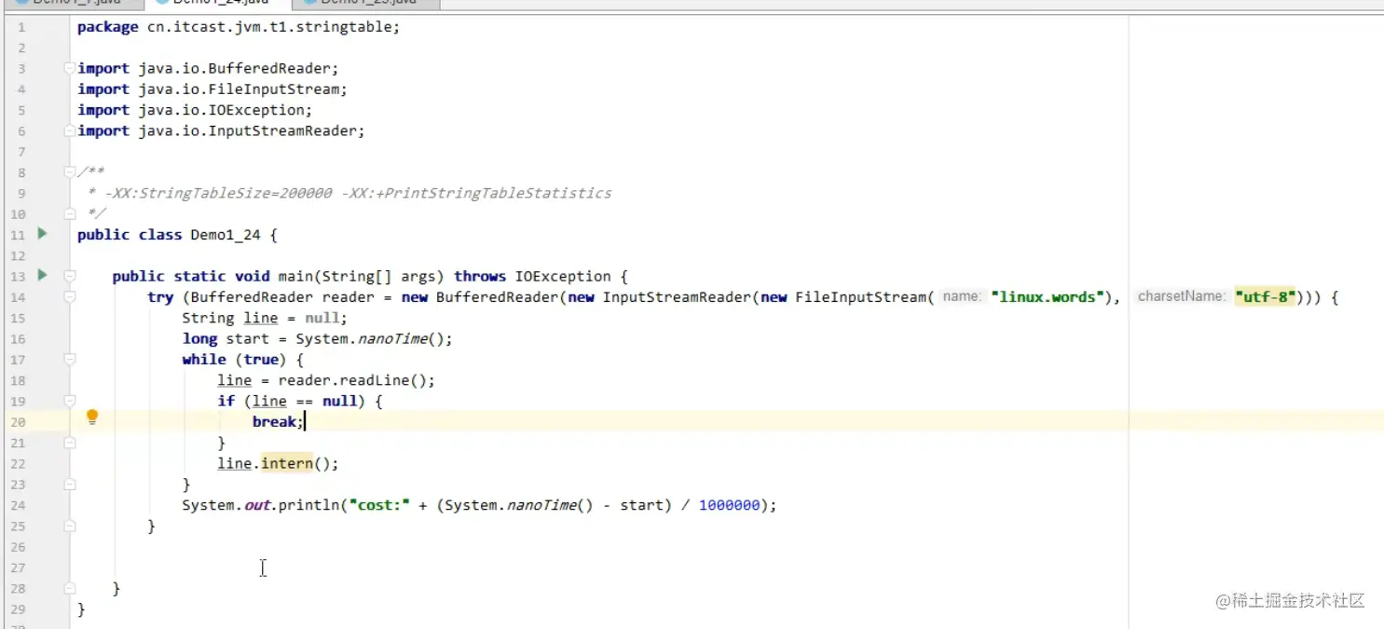The height and width of the screenshot is (629, 1384).
Task: Click the "name:" parameter hint
Action: [x=962, y=297]
